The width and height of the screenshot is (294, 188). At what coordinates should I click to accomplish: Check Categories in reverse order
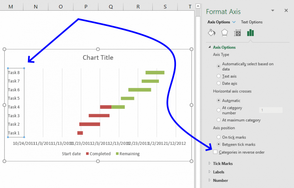coord(215,152)
